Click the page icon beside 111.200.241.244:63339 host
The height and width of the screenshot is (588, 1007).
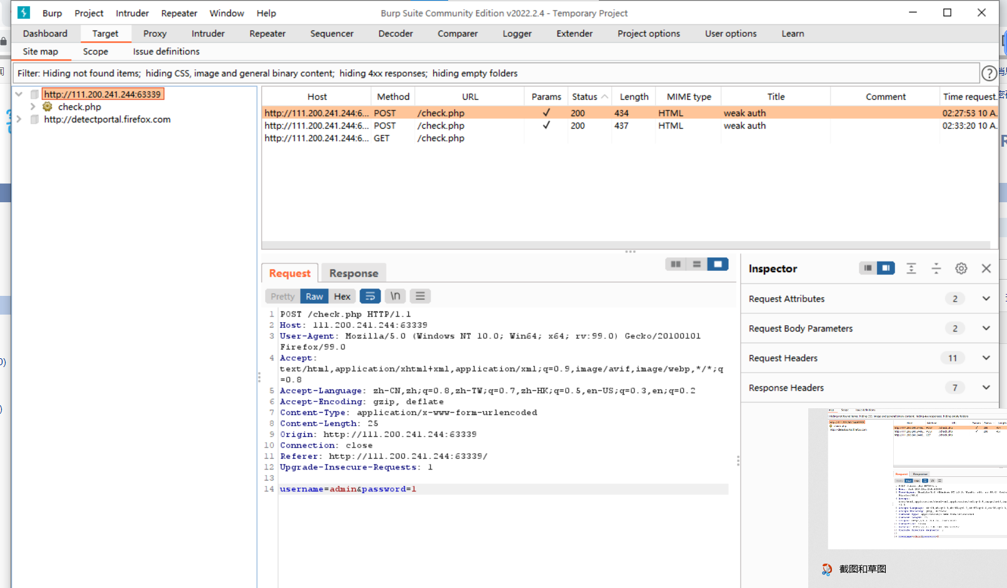pyautogui.click(x=34, y=94)
